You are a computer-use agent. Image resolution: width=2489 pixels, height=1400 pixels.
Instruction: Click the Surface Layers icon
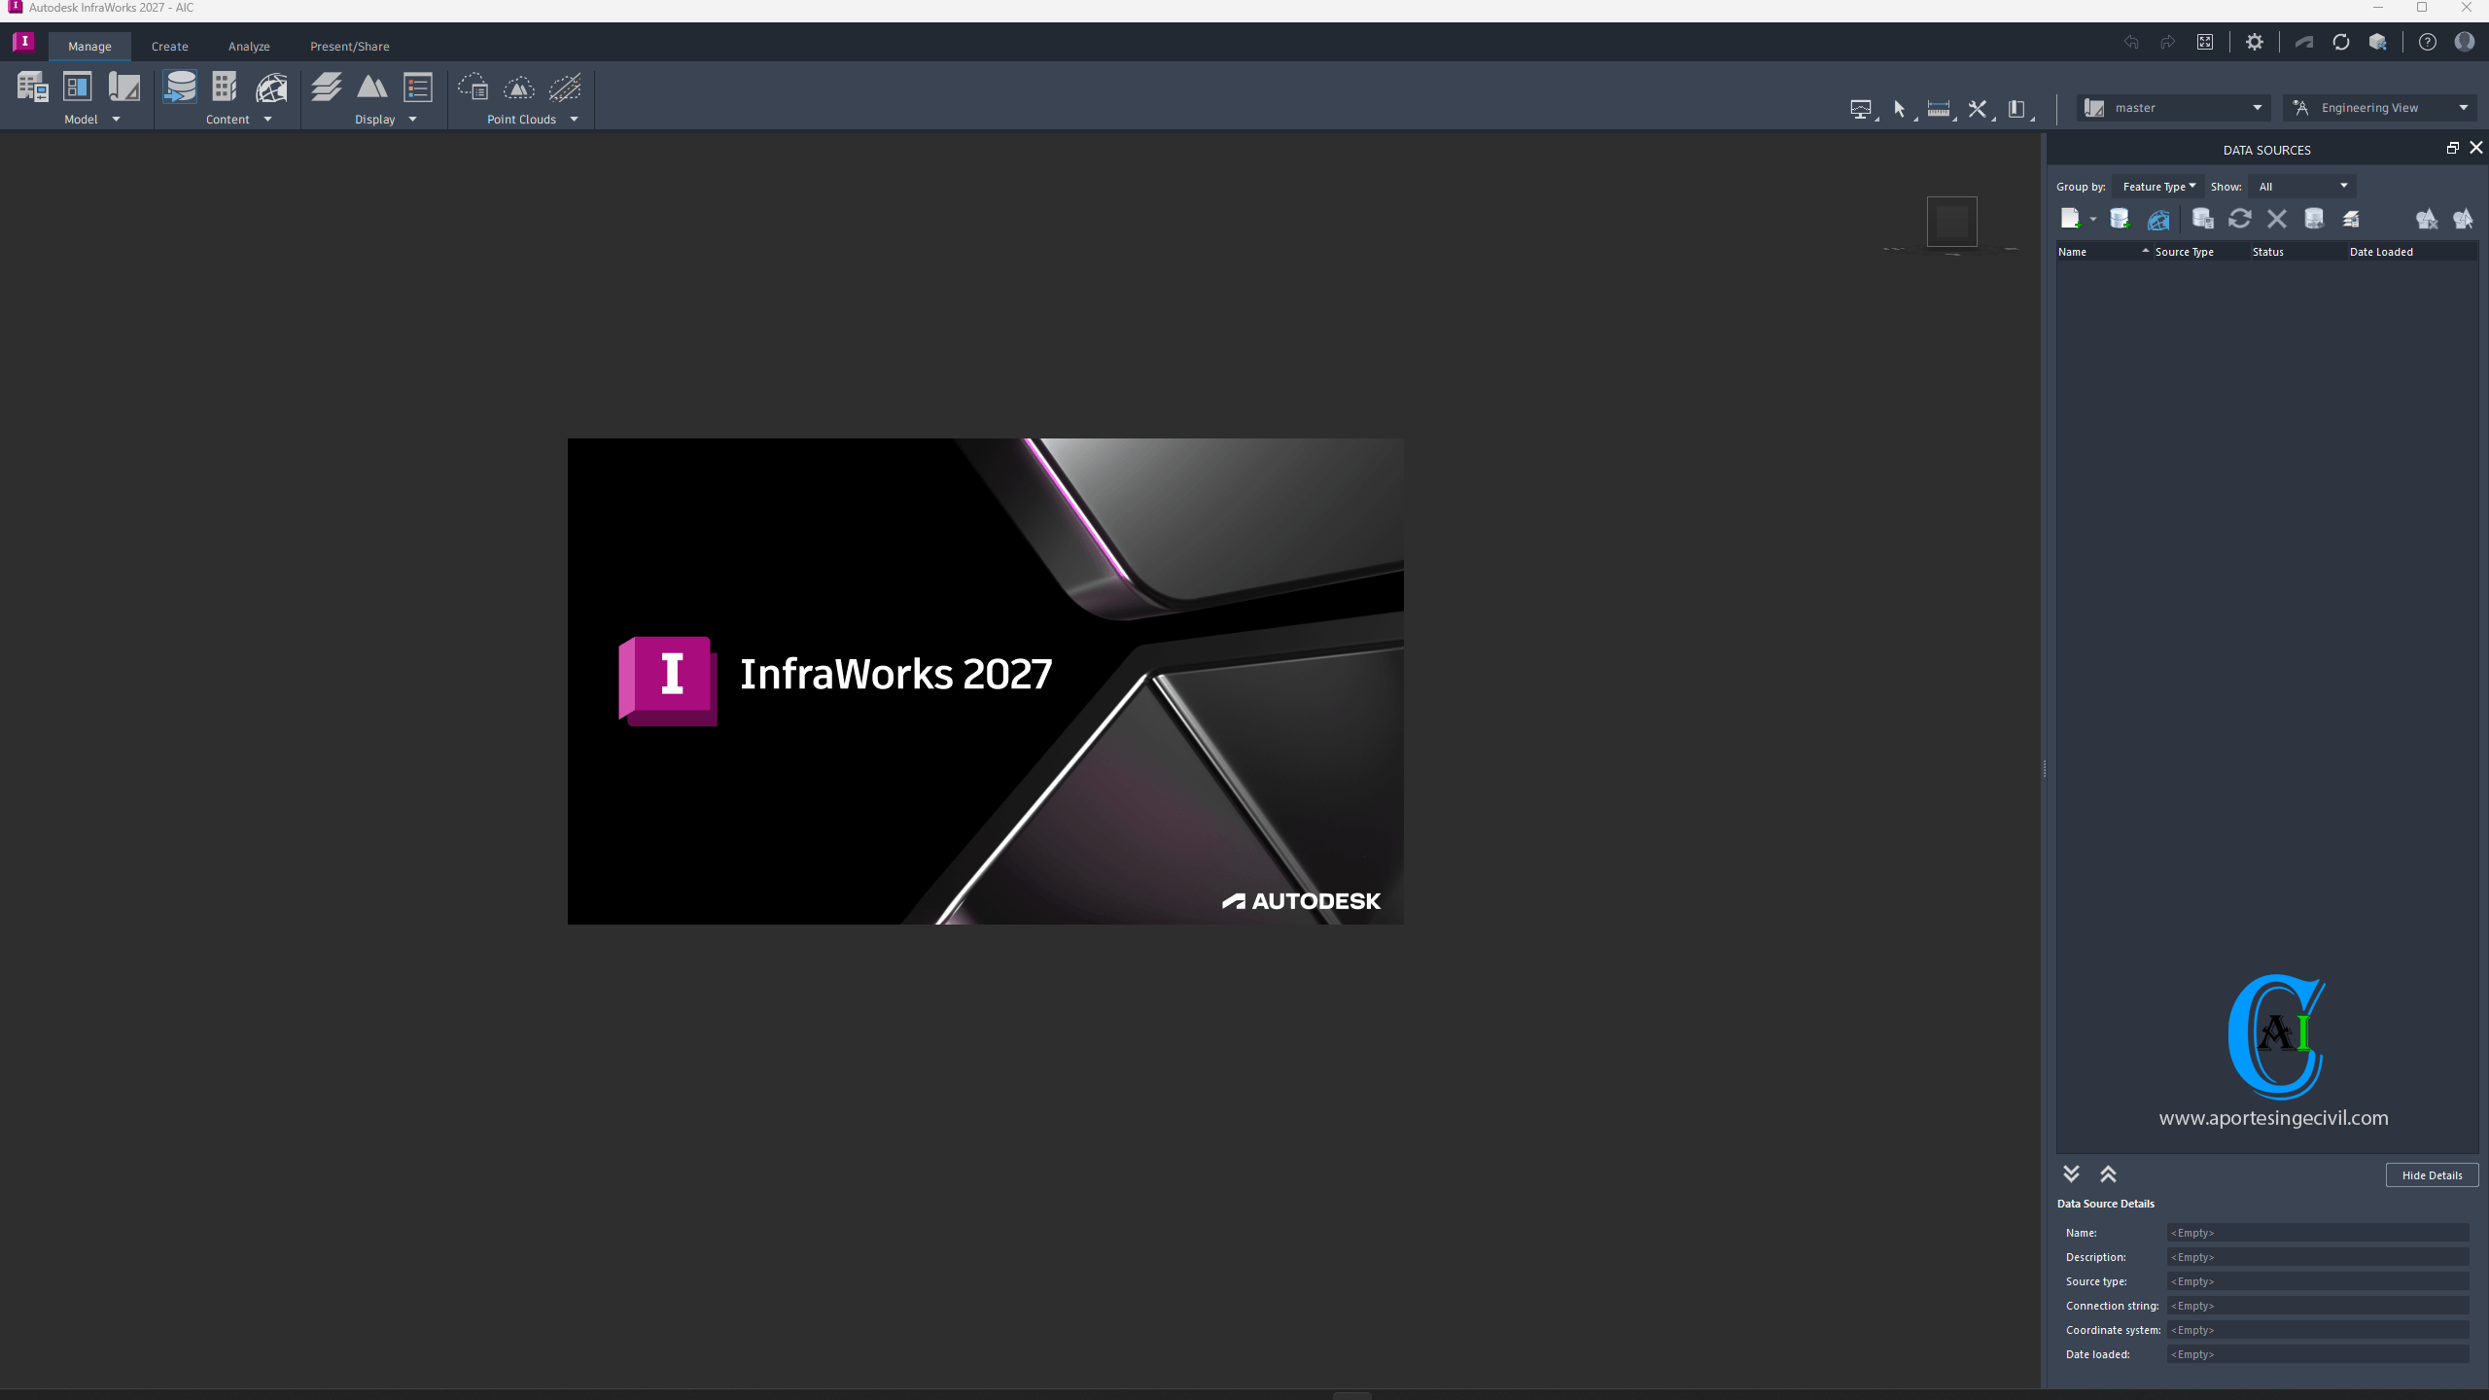point(326,87)
